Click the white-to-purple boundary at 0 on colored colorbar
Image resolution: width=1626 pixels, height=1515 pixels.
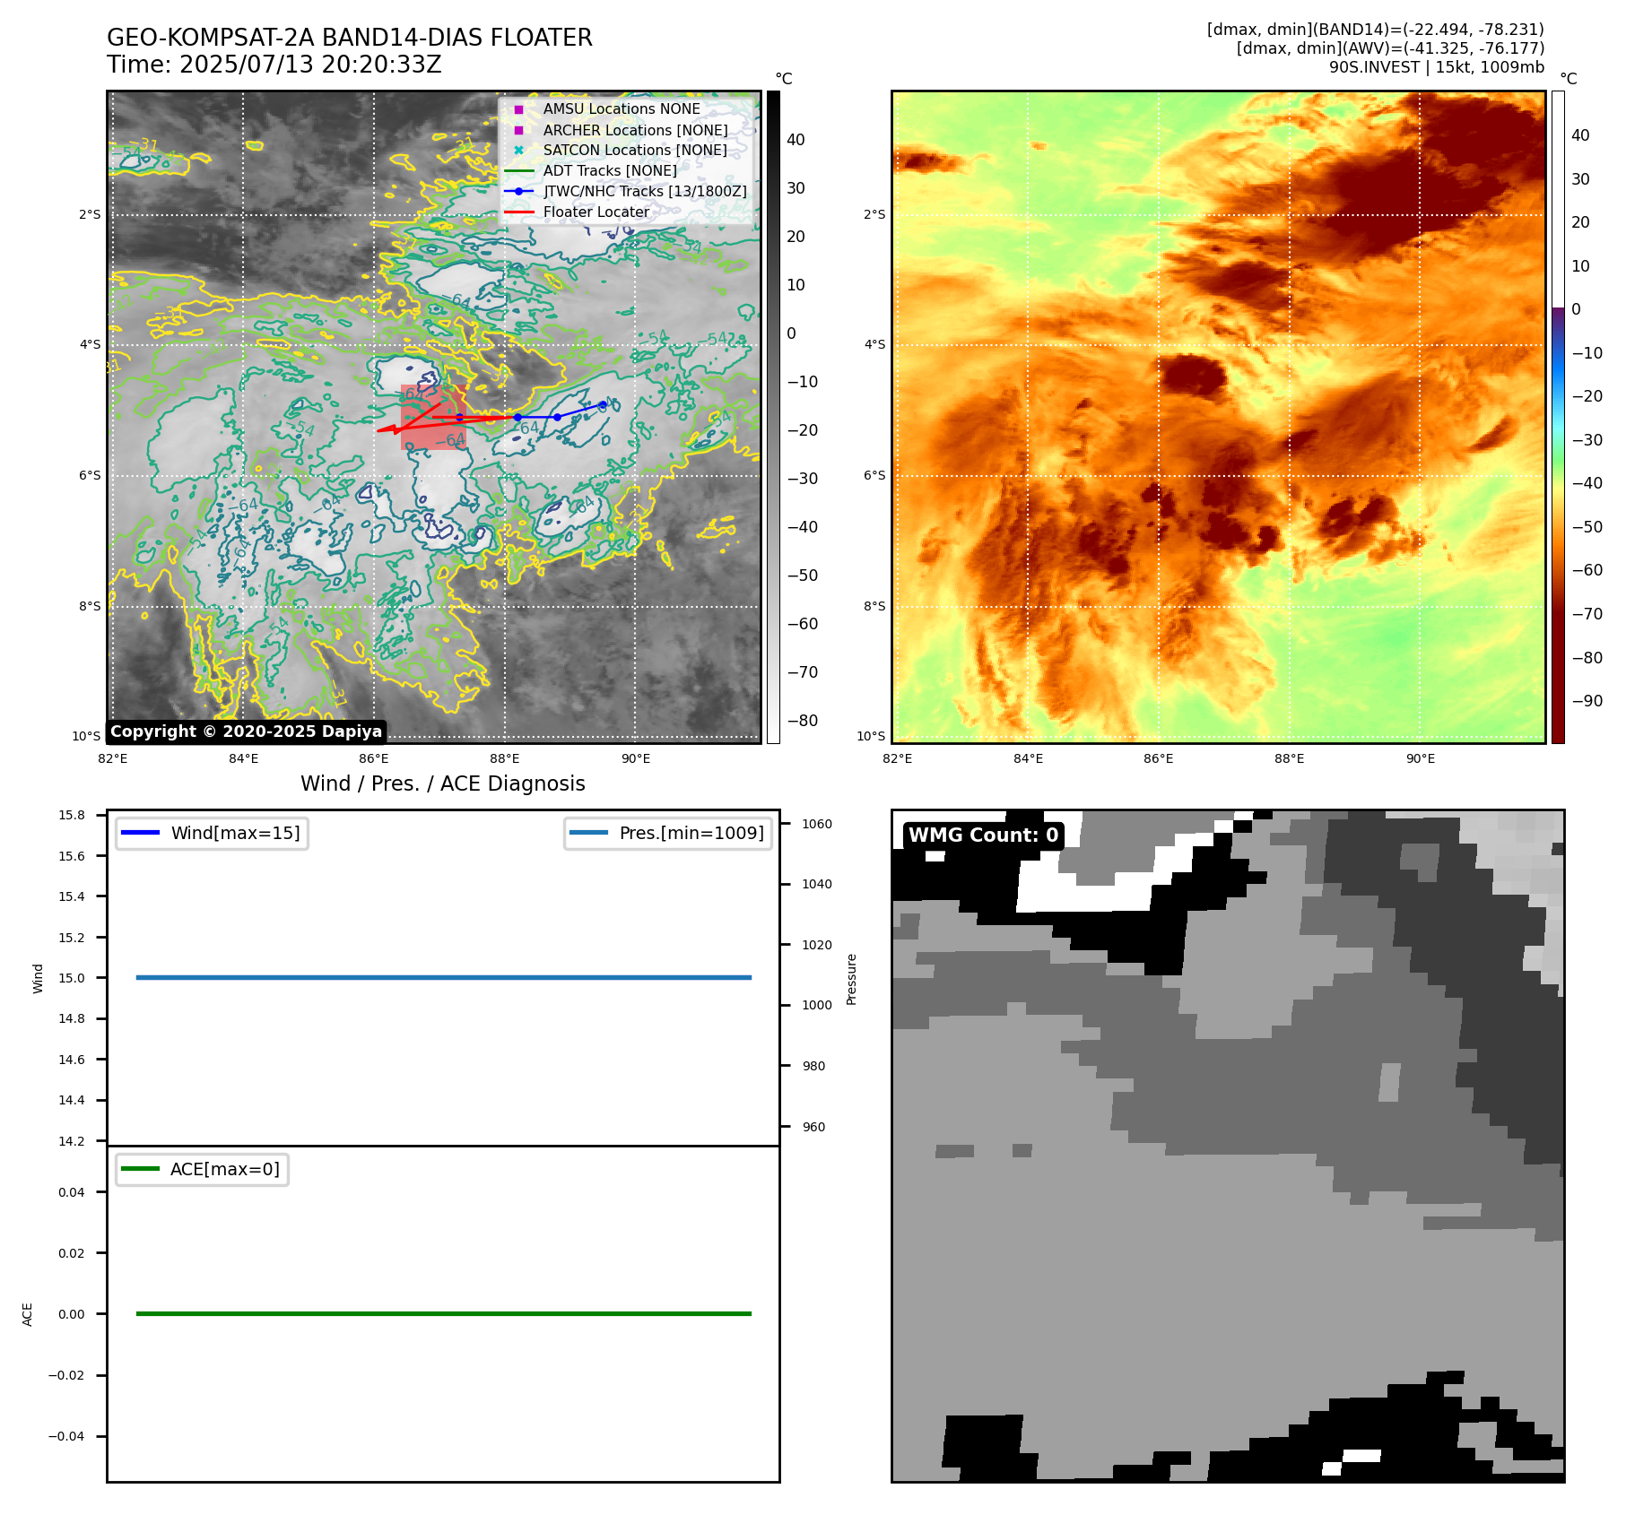[x=1559, y=308]
